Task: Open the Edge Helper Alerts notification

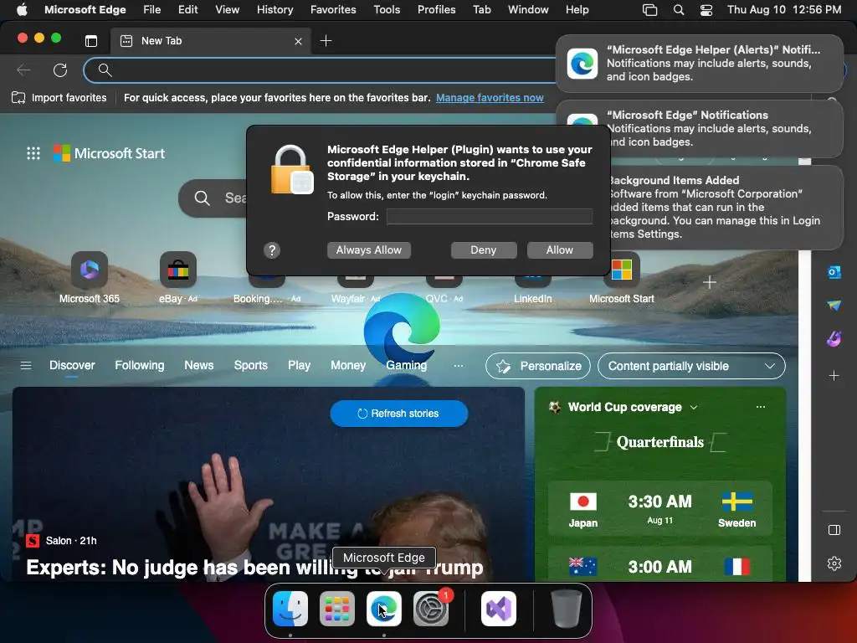Action: [x=699, y=64]
